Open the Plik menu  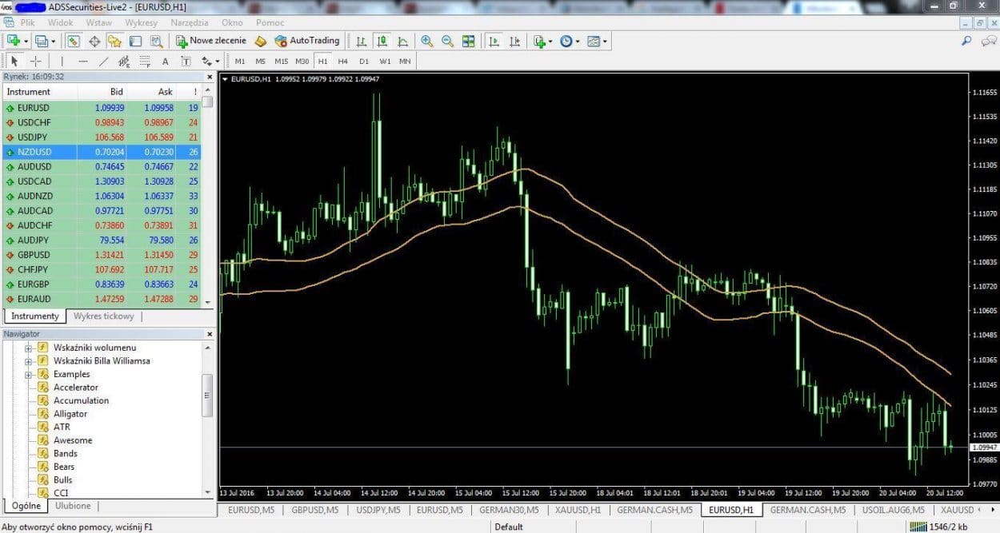28,22
